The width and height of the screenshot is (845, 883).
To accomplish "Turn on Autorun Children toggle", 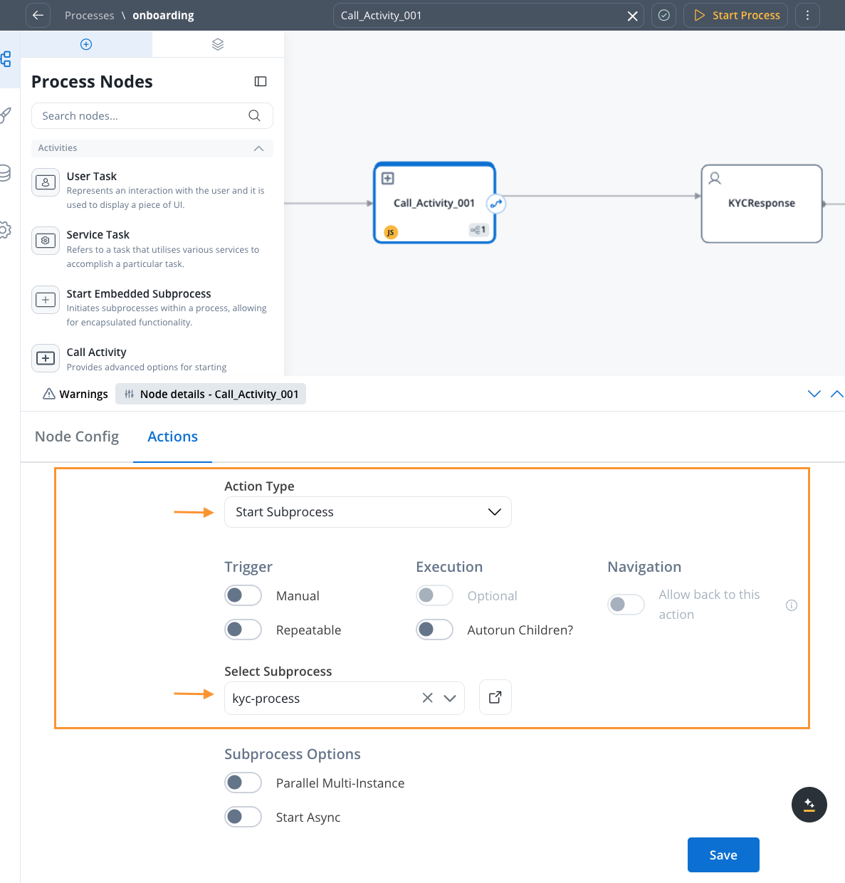I will pyautogui.click(x=434, y=629).
